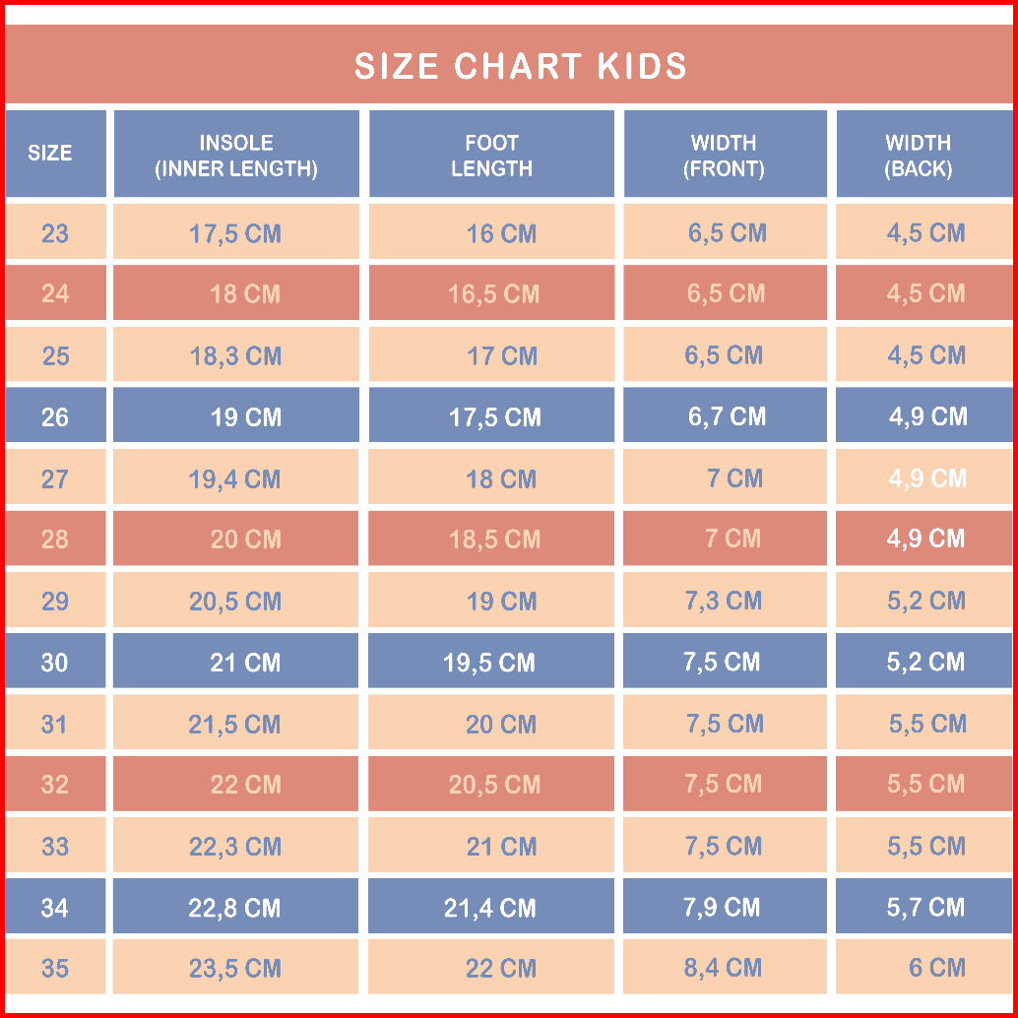Click the 21,5 CM insole length cell
The height and width of the screenshot is (1018, 1018).
(235, 724)
